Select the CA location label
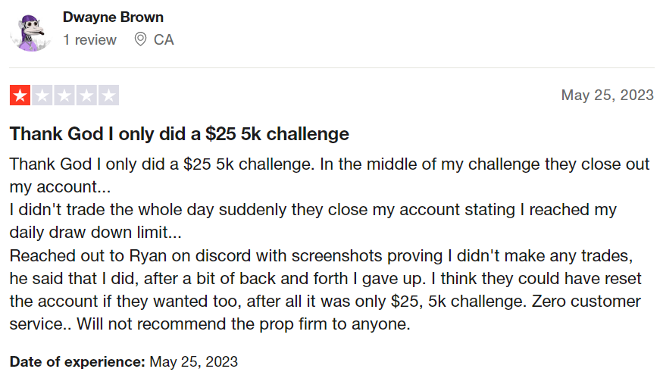 [x=164, y=39]
